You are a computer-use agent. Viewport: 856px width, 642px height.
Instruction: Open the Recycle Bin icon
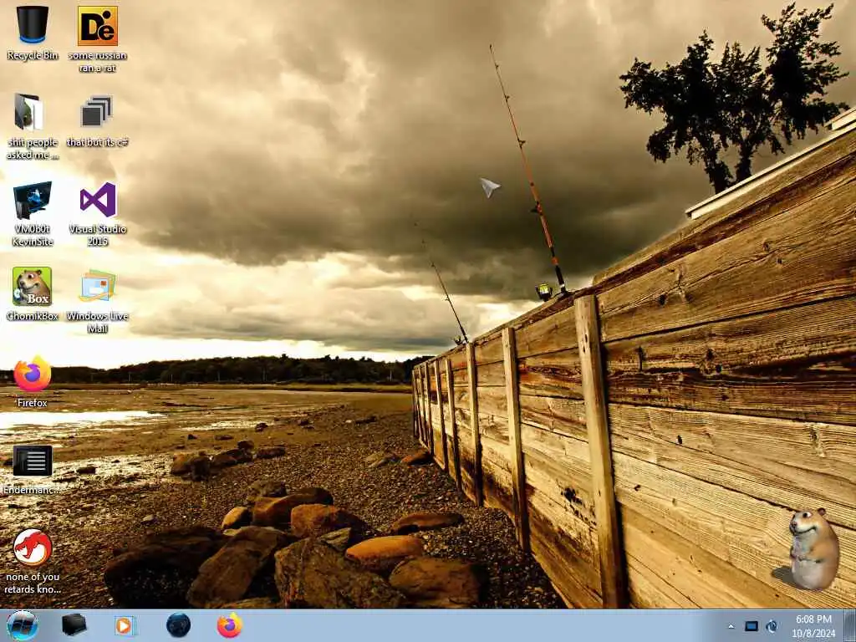(x=33, y=33)
